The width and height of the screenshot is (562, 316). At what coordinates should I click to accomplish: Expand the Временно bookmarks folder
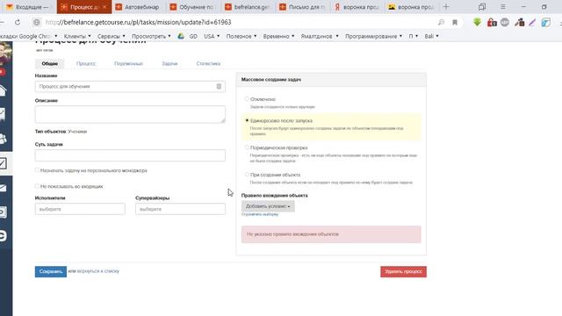point(278,36)
